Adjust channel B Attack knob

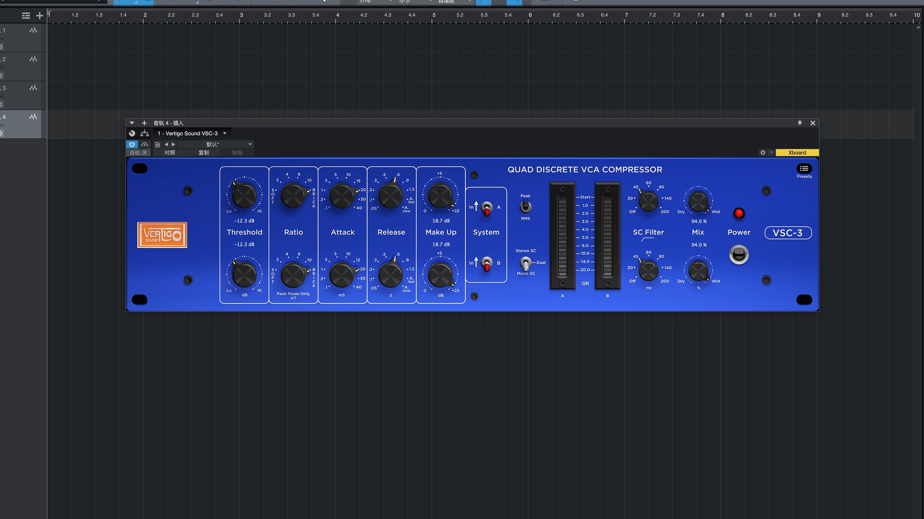[342, 274]
